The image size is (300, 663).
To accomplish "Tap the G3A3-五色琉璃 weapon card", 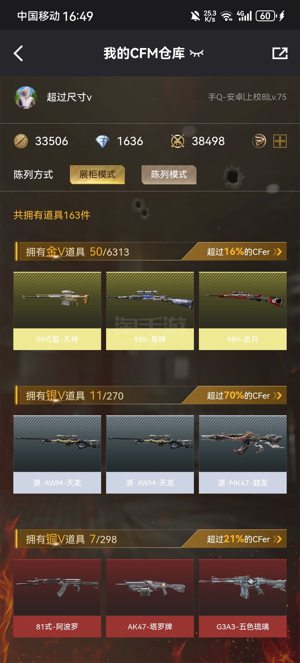I will [x=243, y=598].
